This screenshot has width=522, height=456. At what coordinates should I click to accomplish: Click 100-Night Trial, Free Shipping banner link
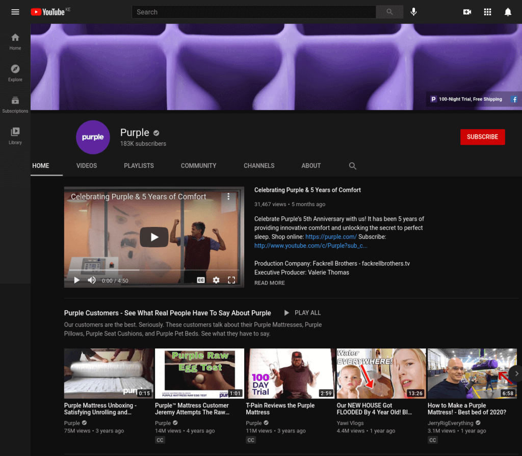(466, 99)
